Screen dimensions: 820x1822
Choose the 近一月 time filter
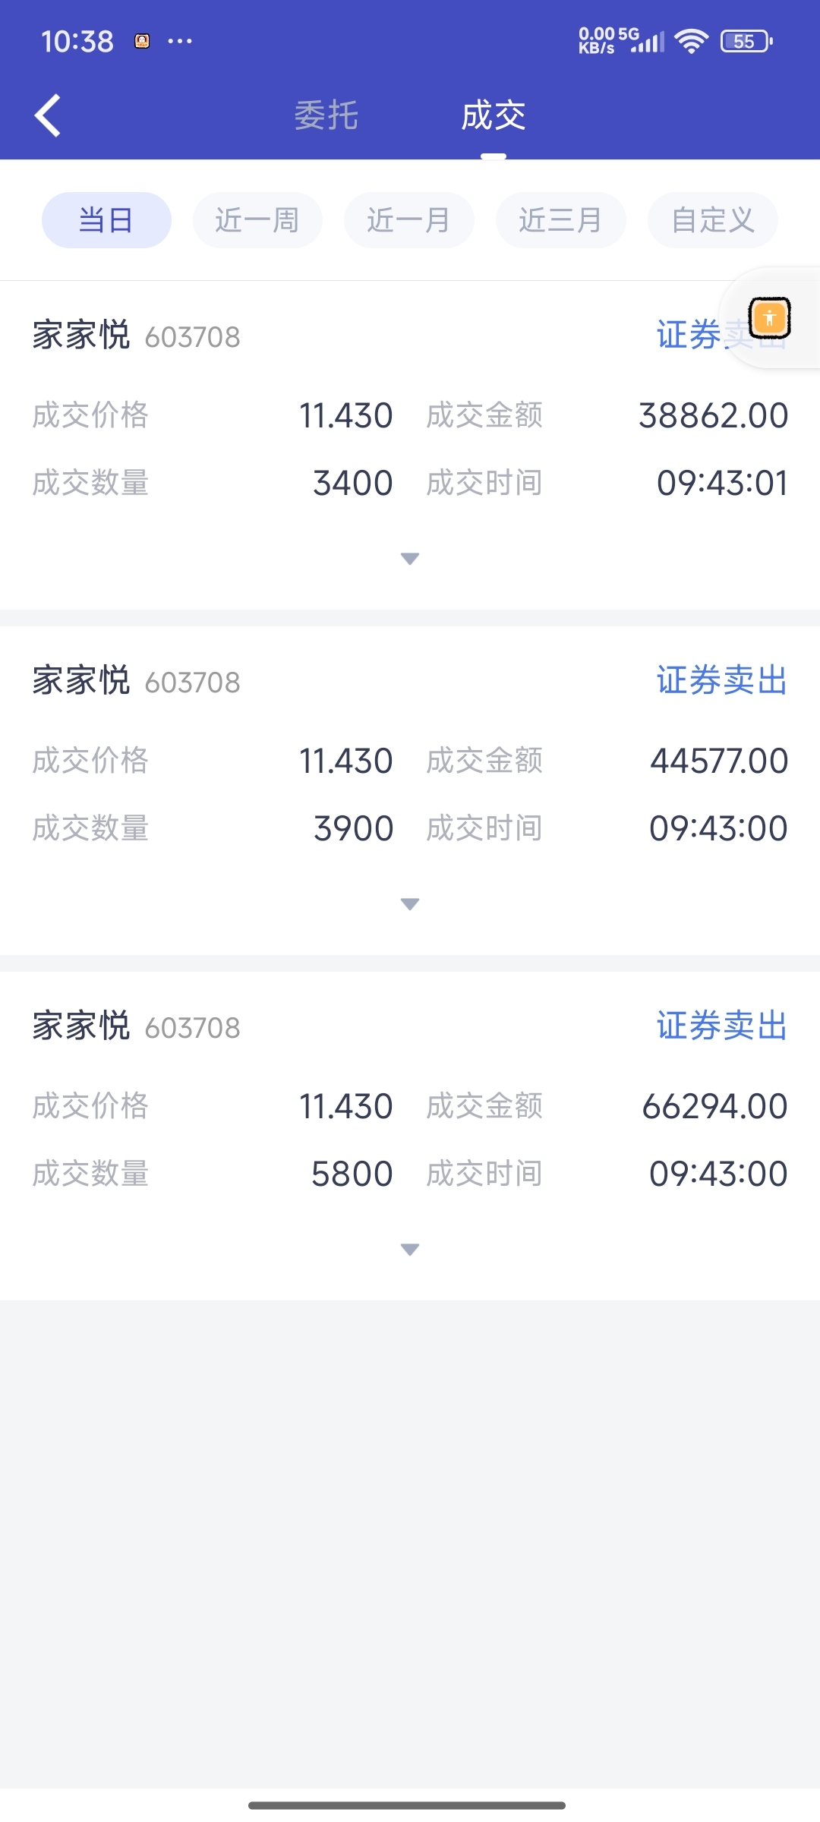pos(409,220)
